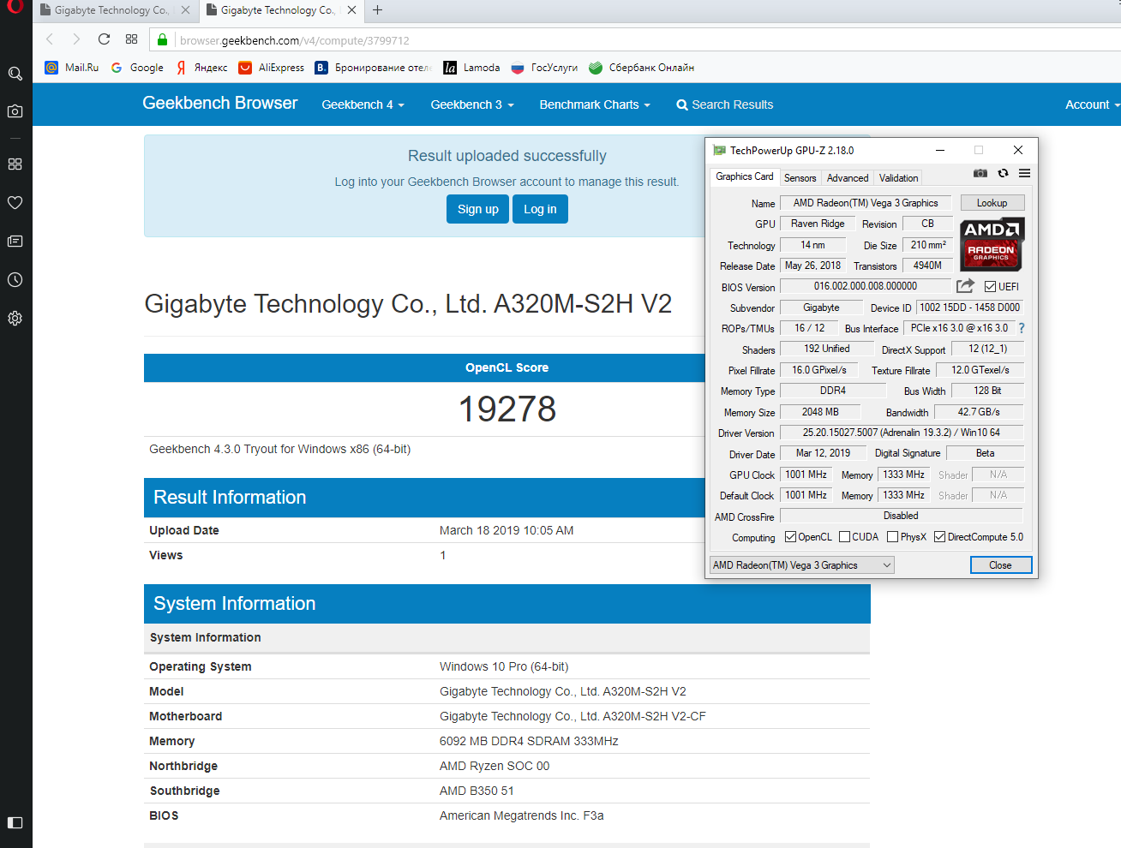Open ГосУслуги bookmark
Viewport: 1121px width, 848px height.
[544, 68]
